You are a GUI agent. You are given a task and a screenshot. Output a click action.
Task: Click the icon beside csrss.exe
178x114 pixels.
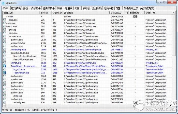point(4,23)
